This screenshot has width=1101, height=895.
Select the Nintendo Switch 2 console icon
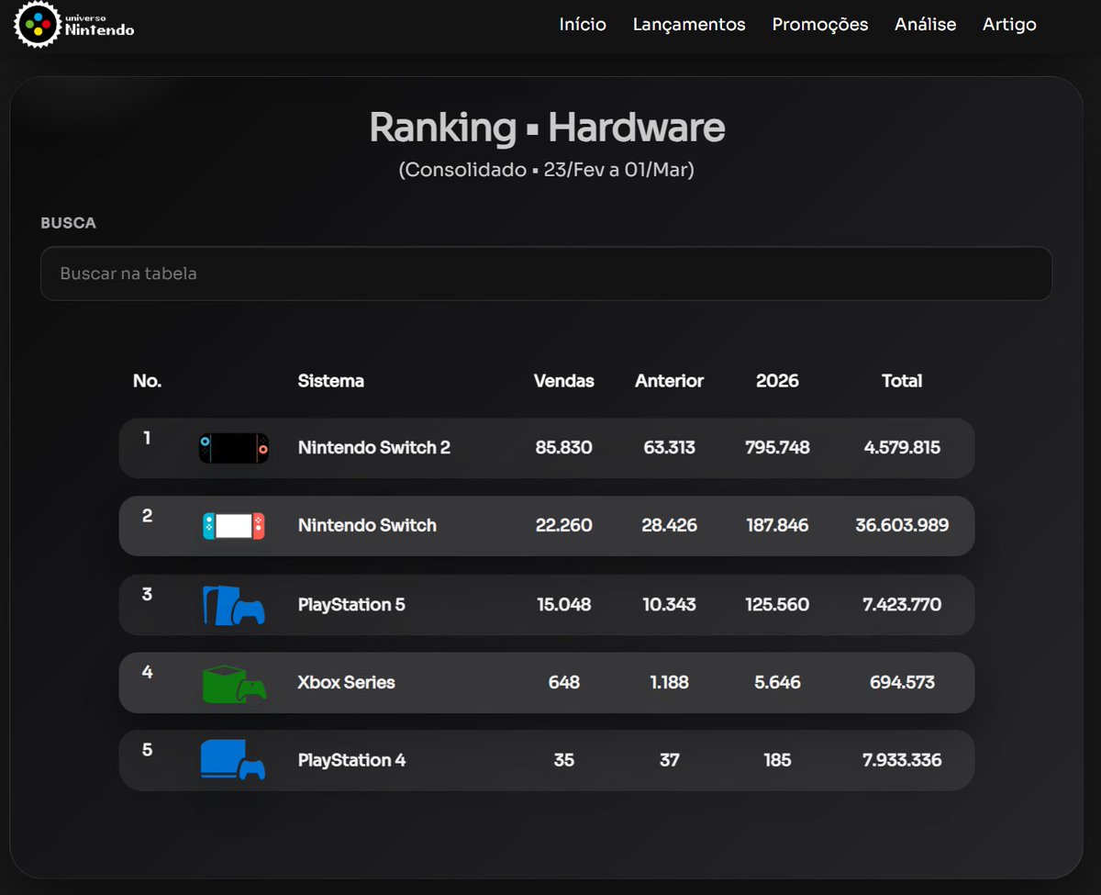234,448
